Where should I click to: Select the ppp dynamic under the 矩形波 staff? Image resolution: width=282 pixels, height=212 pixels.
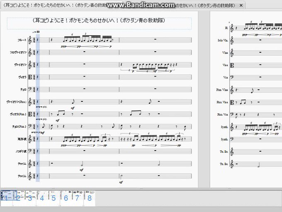(x=63, y=145)
